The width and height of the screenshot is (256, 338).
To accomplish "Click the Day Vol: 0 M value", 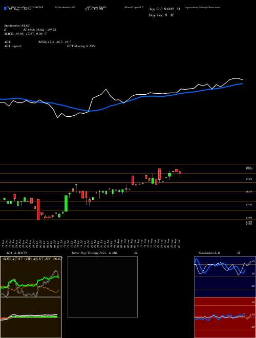I will coord(161,15).
